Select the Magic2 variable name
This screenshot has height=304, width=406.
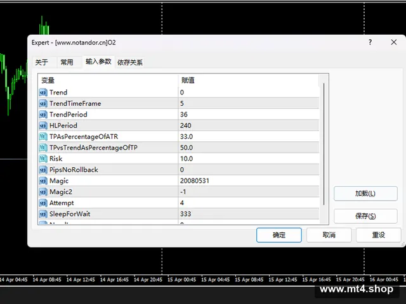click(61, 192)
